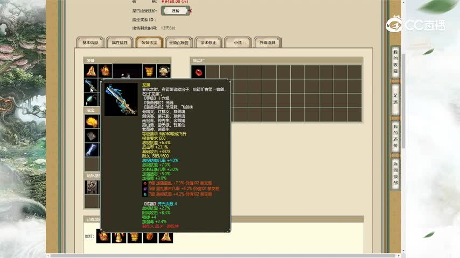Image resolution: width=460 pixels, height=258 pixels.
Task: Switch to the 法术修正 tab
Action: coord(208,43)
